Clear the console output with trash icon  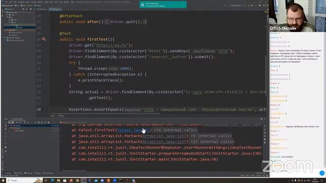click(265, 143)
